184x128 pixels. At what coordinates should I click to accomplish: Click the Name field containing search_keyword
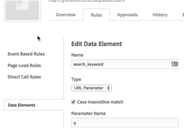coord(121,64)
